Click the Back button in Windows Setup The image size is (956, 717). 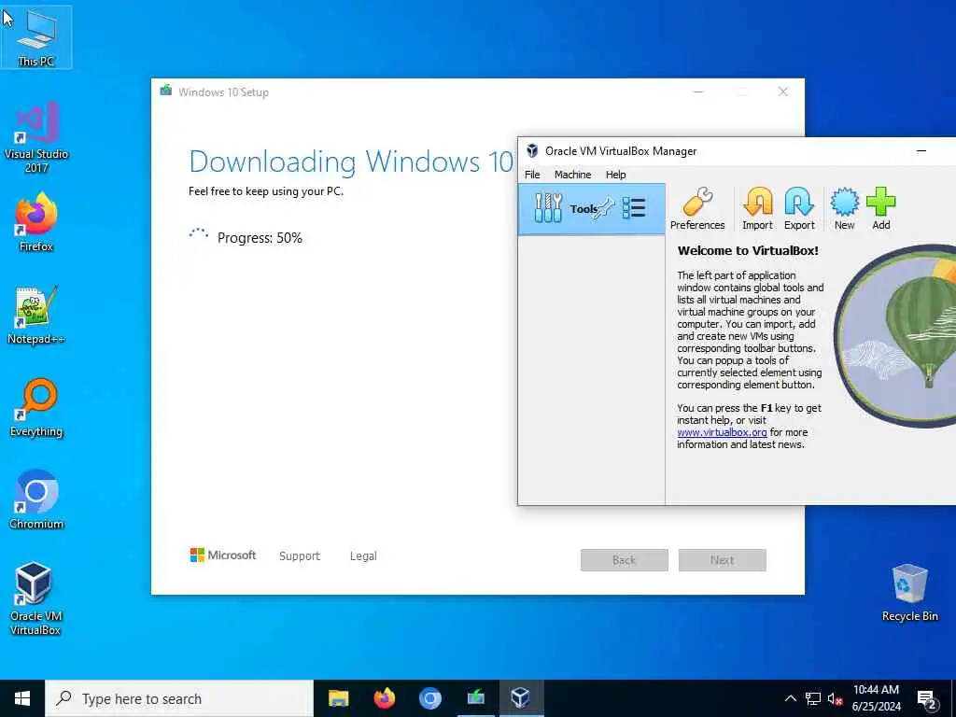625,560
